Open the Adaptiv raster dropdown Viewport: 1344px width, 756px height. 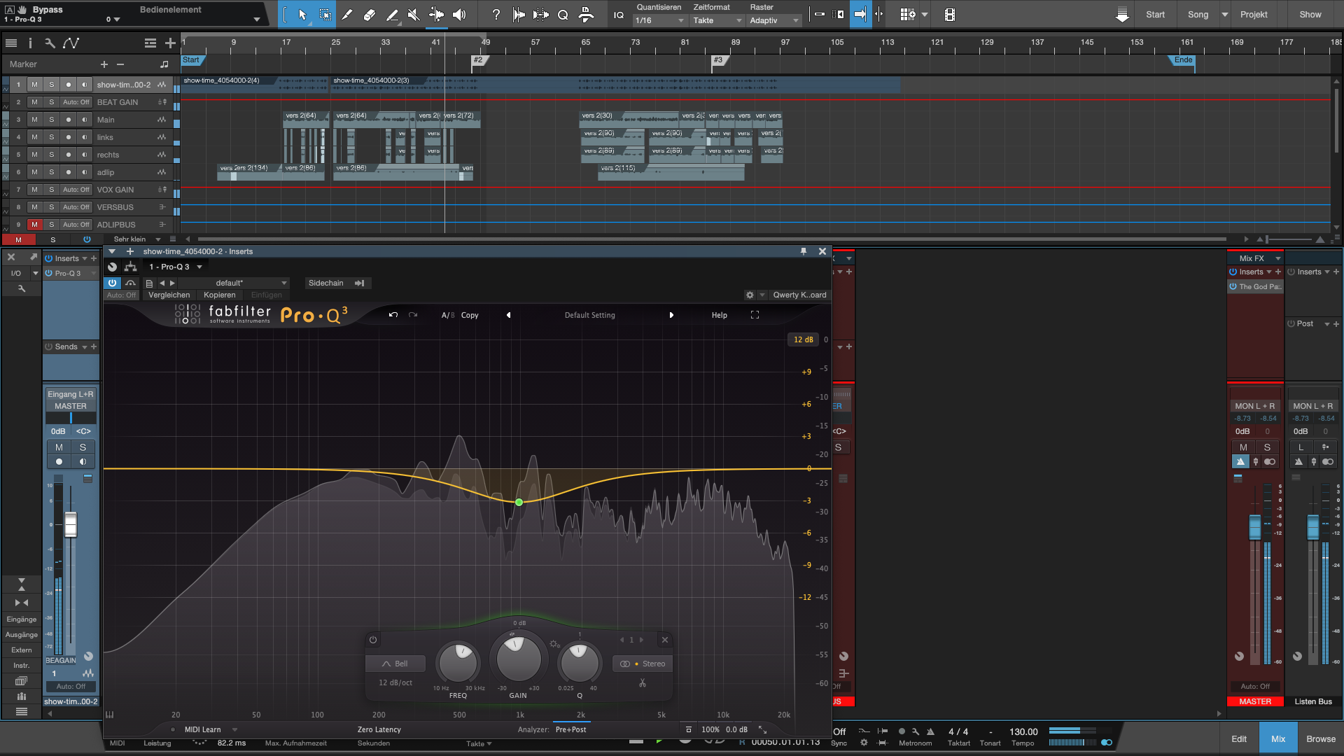click(x=773, y=20)
